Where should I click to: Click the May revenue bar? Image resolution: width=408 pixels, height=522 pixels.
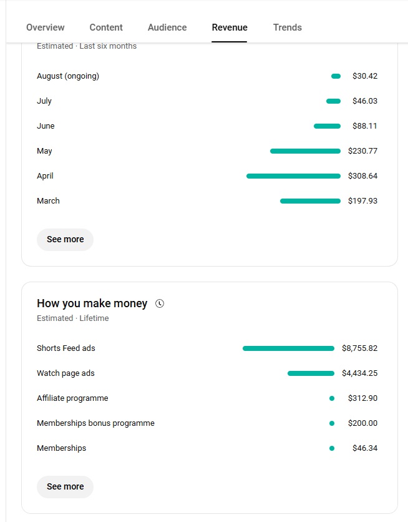(305, 151)
